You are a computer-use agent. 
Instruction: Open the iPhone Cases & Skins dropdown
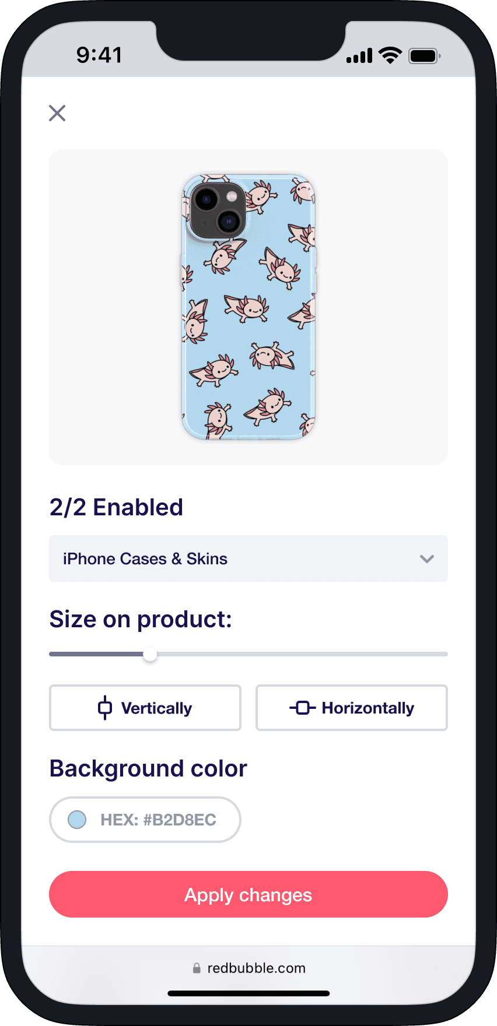(x=249, y=558)
